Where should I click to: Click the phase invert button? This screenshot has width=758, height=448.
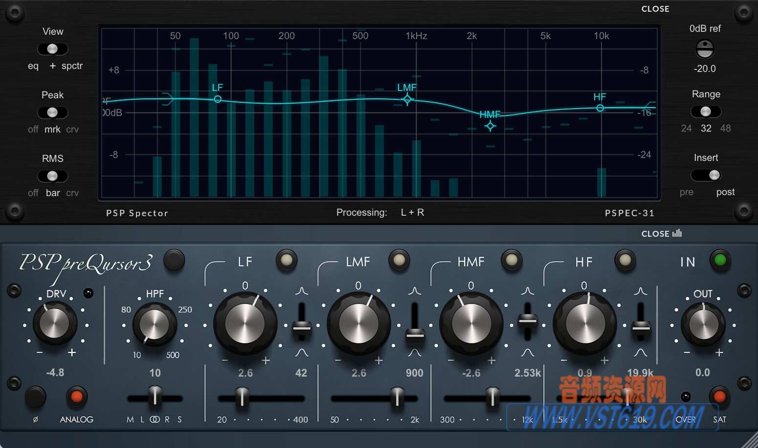(35, 398)
